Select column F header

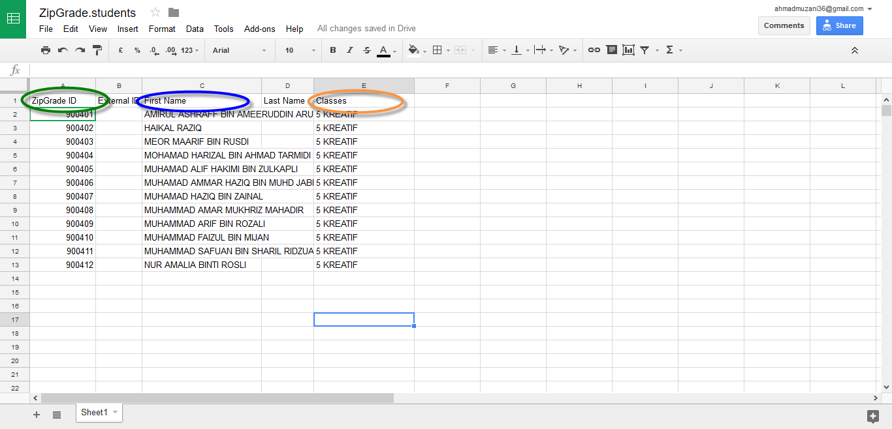(x=447, y=85)
